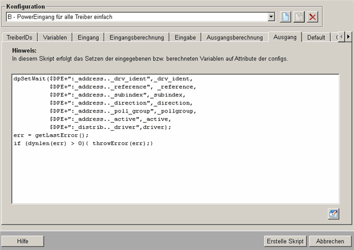Image resolution: width=354 pixels, height=250 pixels.
Task: Click Abbrechen to cancel
Action: pyautogui.click(x=330, y=241)
